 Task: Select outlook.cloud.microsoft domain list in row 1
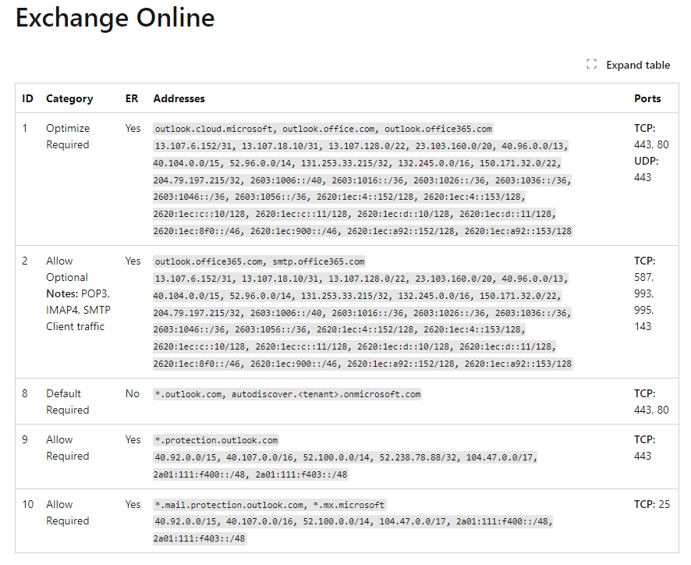click(323, 129)
